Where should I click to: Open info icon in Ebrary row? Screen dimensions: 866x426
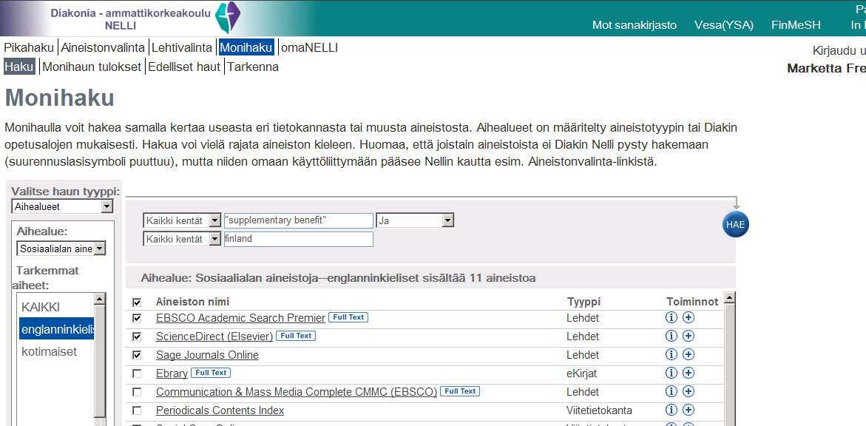[671, 373]
